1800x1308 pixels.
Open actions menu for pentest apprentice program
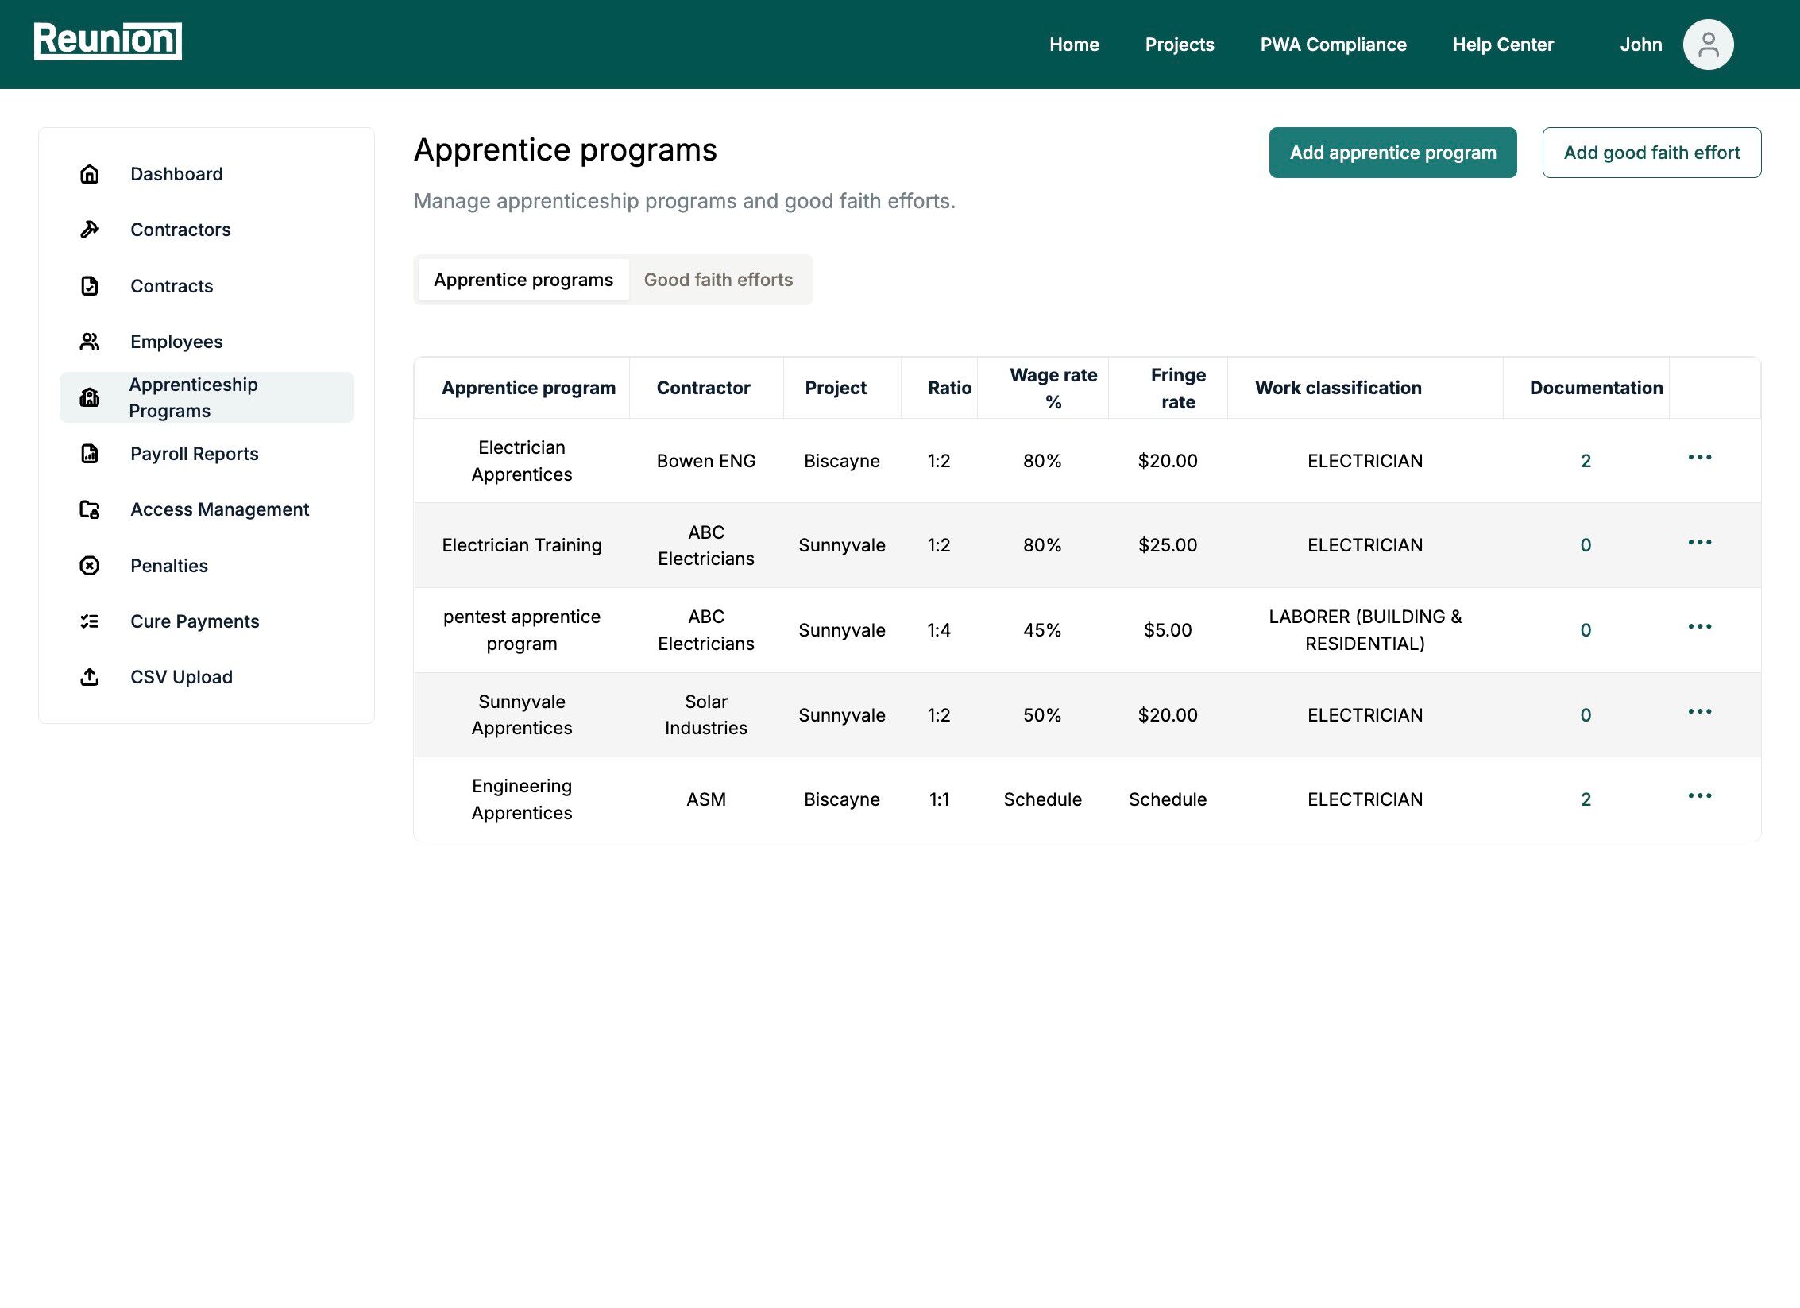(x=1699, y=627)
